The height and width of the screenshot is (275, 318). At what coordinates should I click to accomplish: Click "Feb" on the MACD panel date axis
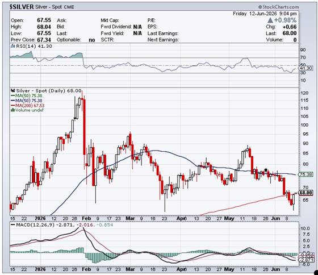(x=86, y=269)
